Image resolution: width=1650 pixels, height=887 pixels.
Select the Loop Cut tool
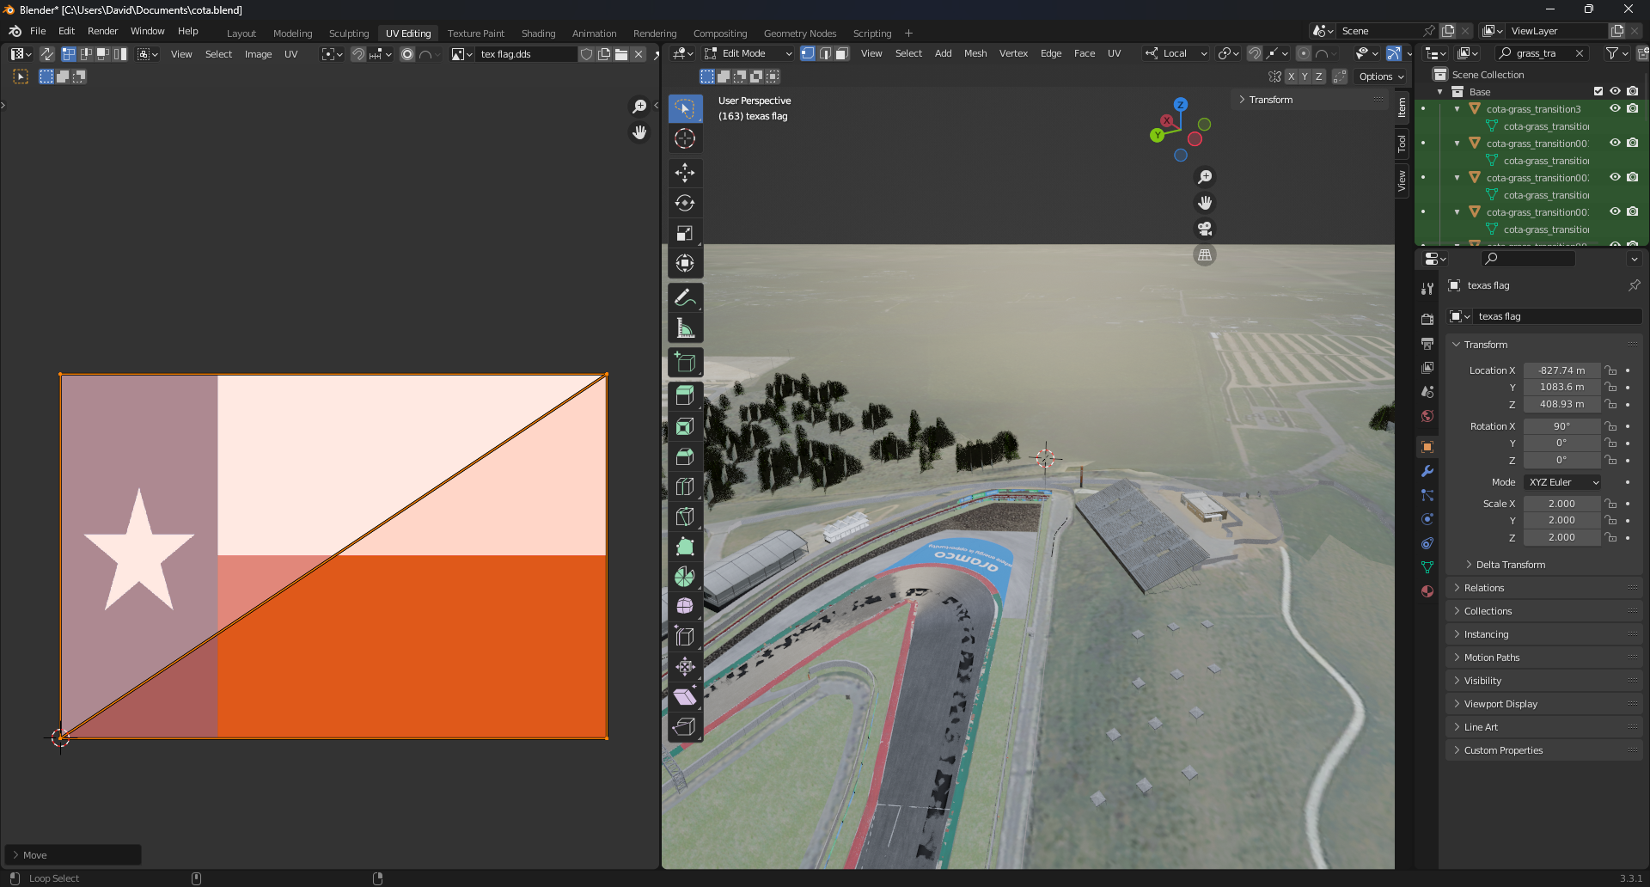click(685, 486)
